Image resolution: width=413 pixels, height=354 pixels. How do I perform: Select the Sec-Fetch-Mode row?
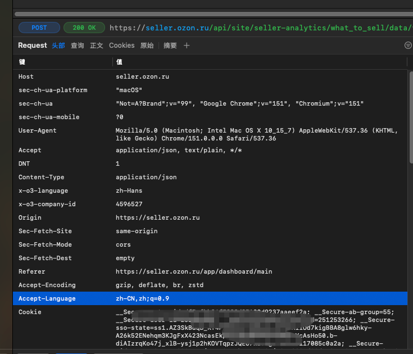coord(210,244)
